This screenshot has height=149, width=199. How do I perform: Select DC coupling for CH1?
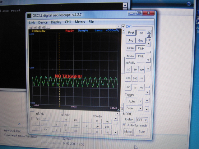(x=141, y=33)
